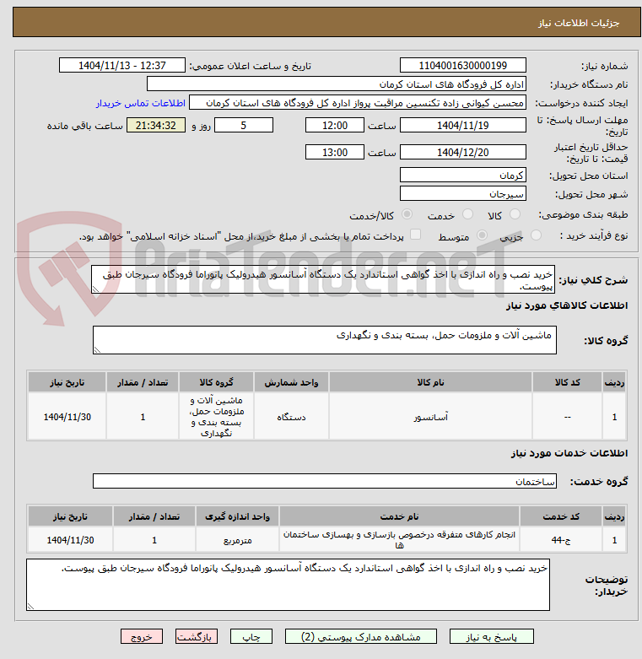Click the شماره نیاز number field
This screenshot has width=642, height=659.
click(x=462, y=66)
